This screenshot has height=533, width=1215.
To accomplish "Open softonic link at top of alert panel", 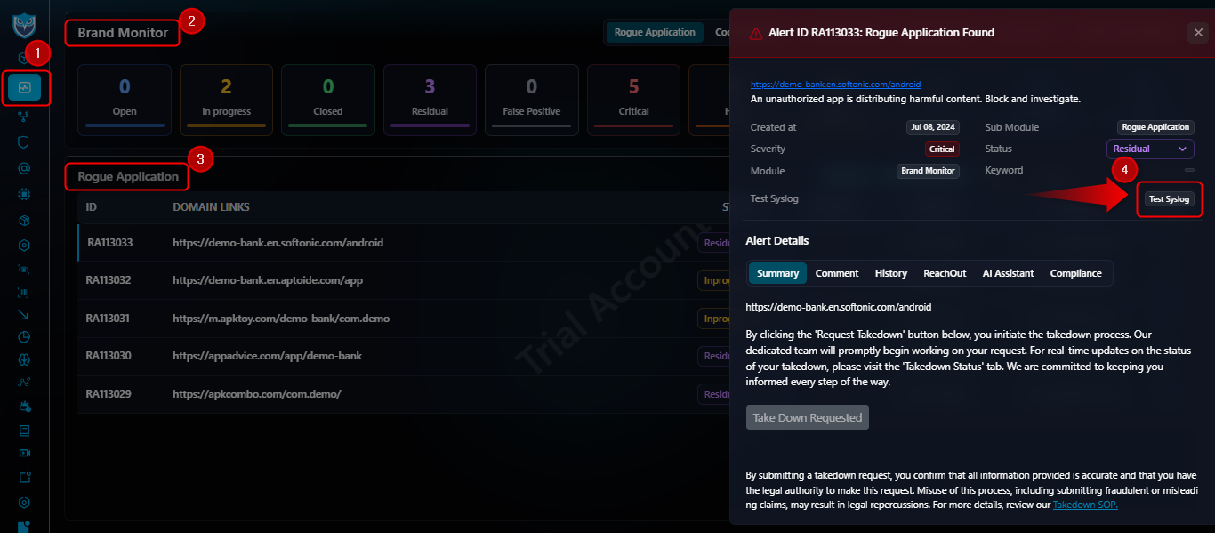I will pos(835,85).
